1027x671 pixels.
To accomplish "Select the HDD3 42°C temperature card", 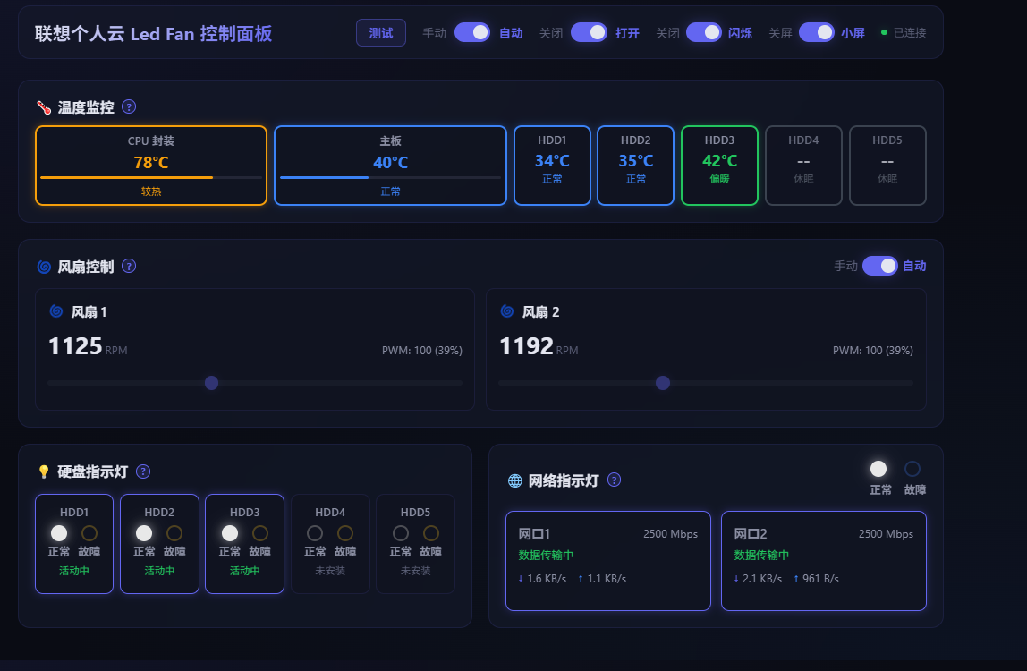I will coord(719,166).
